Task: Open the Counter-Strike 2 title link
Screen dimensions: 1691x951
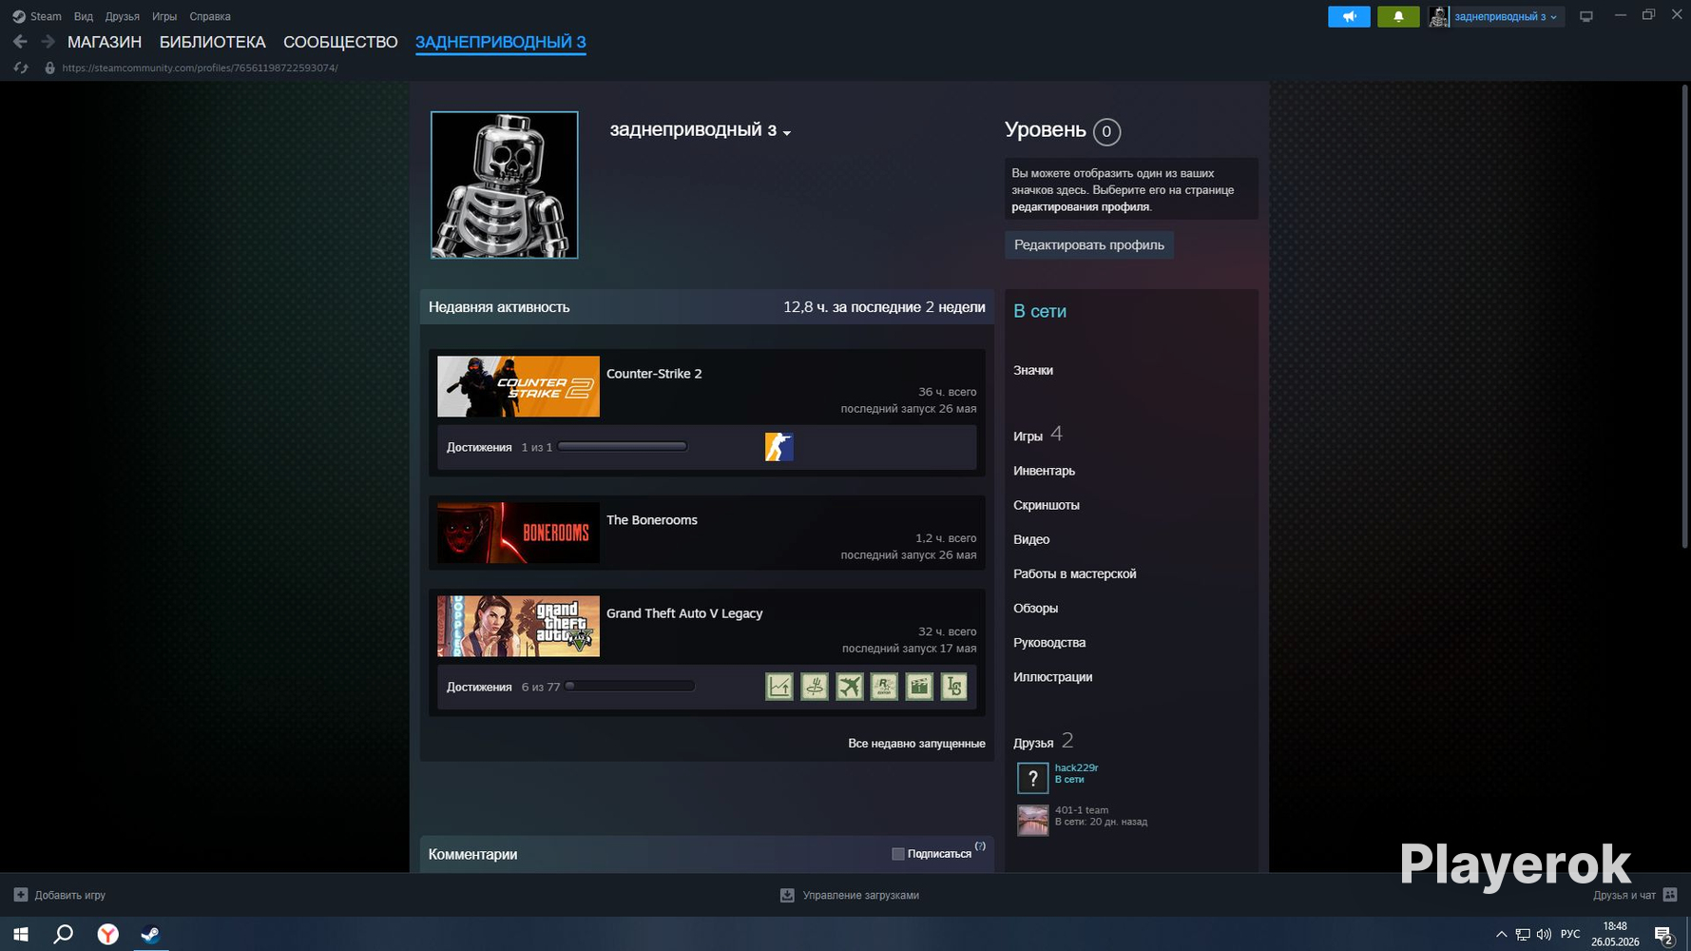Action: click(x=654, y=374)
